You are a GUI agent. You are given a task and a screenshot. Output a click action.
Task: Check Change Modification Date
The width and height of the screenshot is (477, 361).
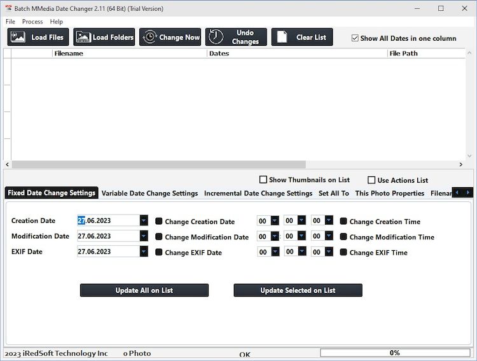point(159,237)
